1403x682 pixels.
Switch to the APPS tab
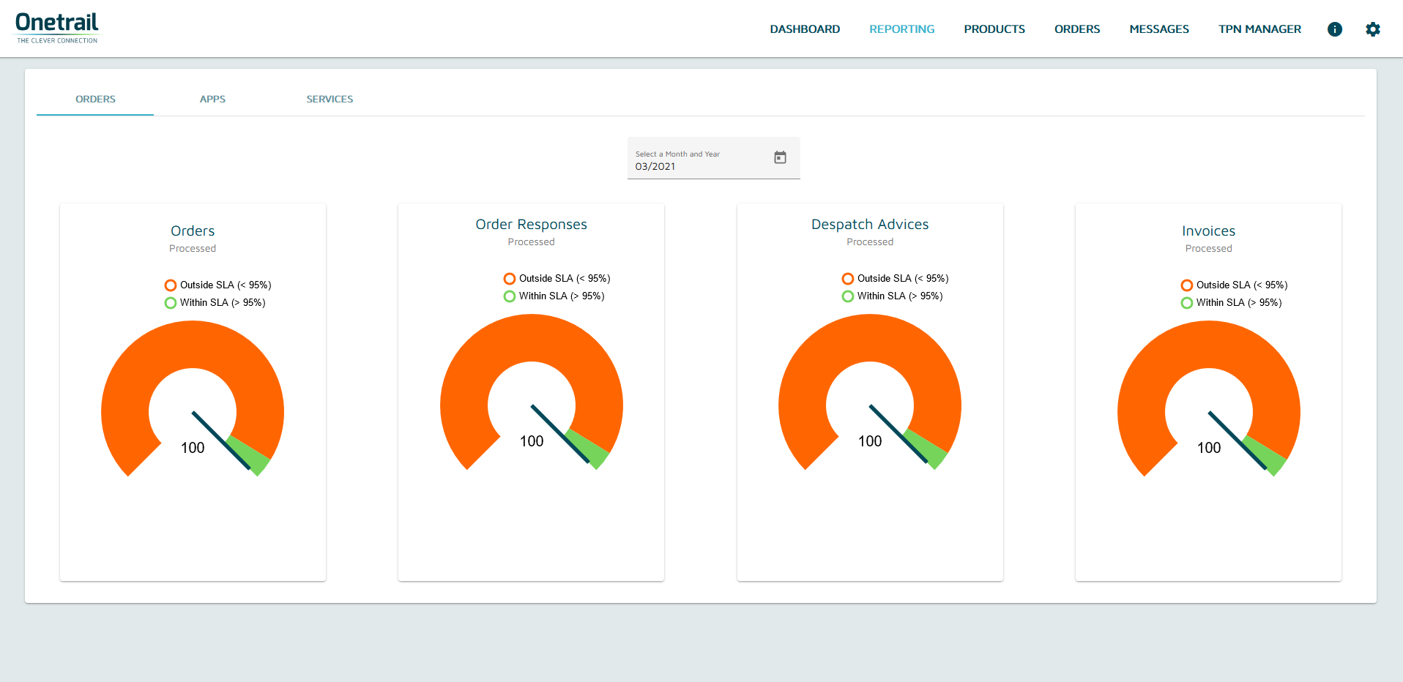point(212,99)
